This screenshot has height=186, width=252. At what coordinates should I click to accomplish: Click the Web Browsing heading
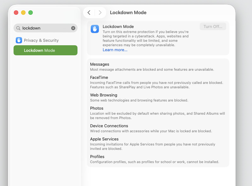[x=104, y=95]
